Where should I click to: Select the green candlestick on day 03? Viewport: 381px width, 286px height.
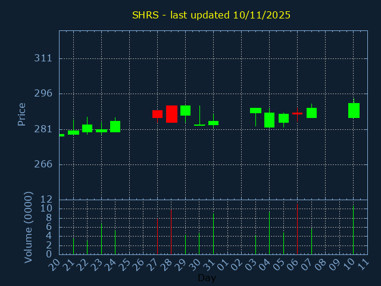point(255,110)
